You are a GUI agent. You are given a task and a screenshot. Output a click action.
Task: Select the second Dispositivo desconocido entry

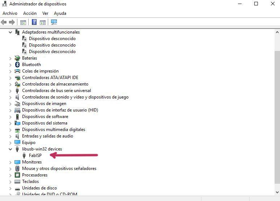pos(52,45)
